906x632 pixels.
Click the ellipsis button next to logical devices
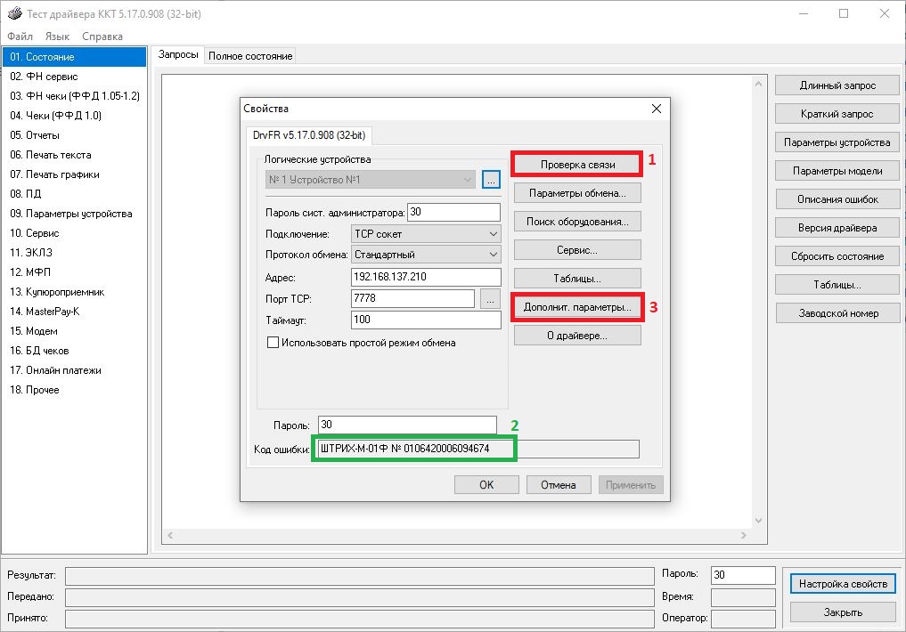491,180
